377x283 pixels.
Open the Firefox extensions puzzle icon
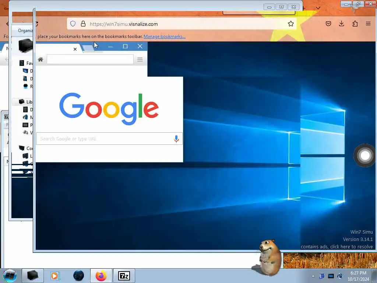(355, 24)
